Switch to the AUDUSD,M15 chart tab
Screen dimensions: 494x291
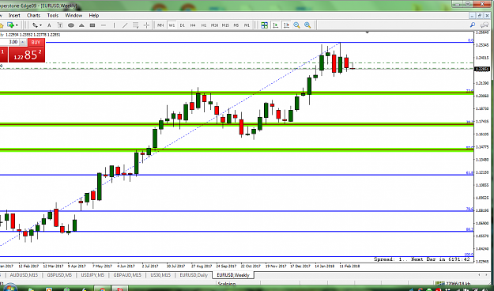pyautogui.click(x=24, y=275)
